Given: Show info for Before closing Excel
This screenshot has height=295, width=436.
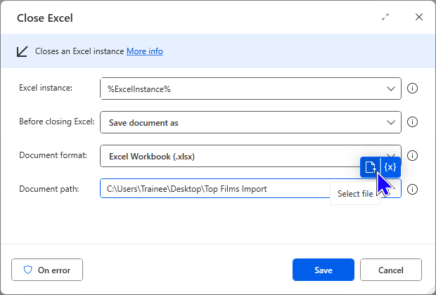Looking at the screenshot, I should coord(412,122).
